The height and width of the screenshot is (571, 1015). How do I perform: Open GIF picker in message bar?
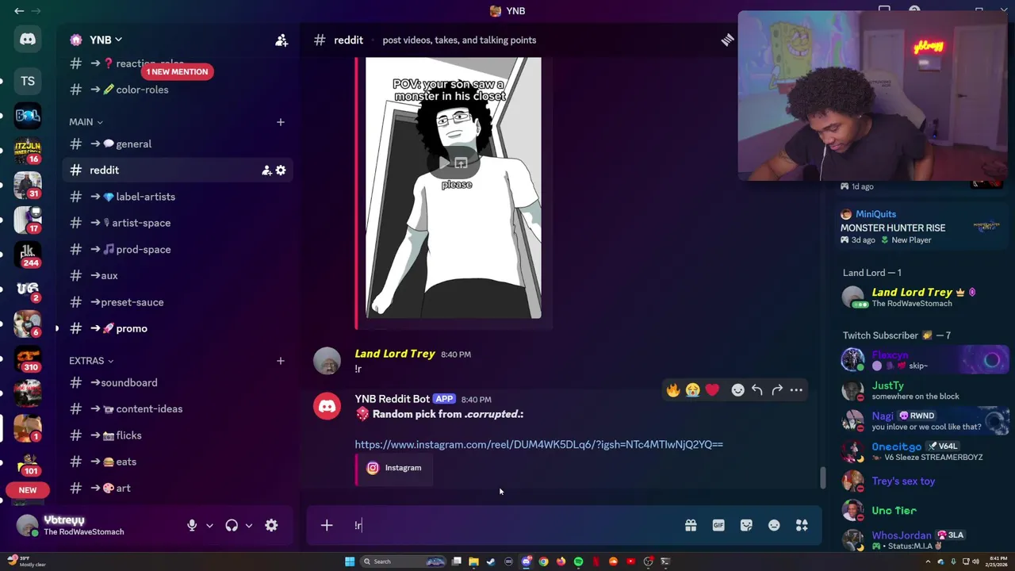(718, 525)
